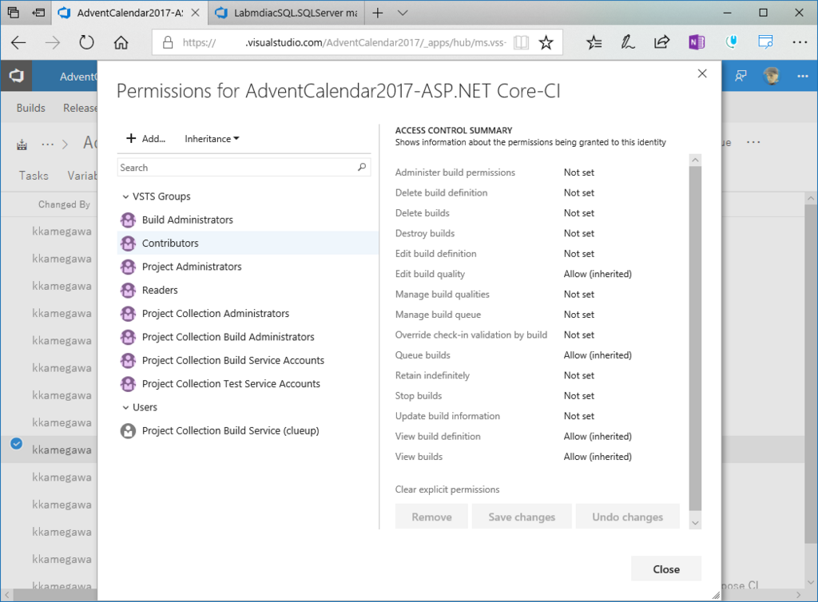Viewport: 818px width, 602px height.
Task: Select Project Collection Build Administrators
Action: 248,337
